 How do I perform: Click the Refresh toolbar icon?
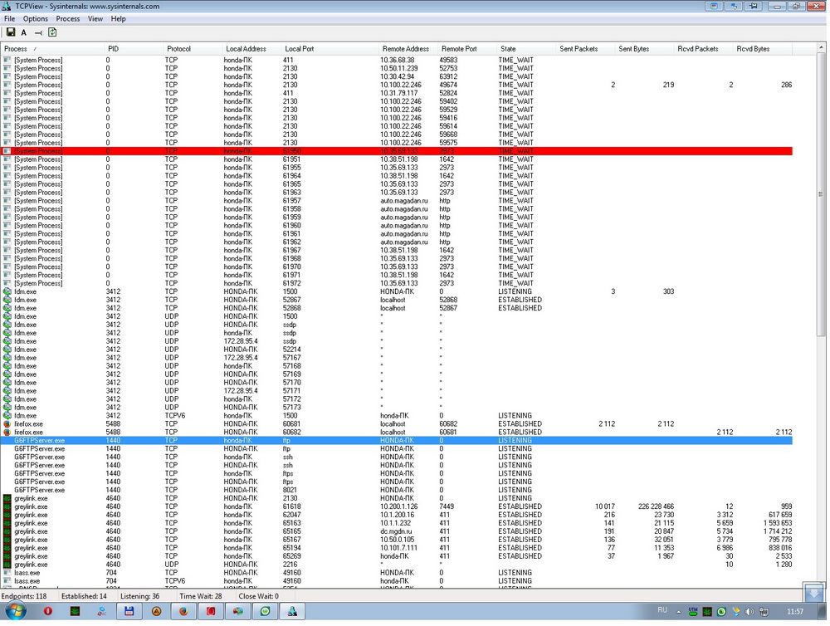(52, 32)
